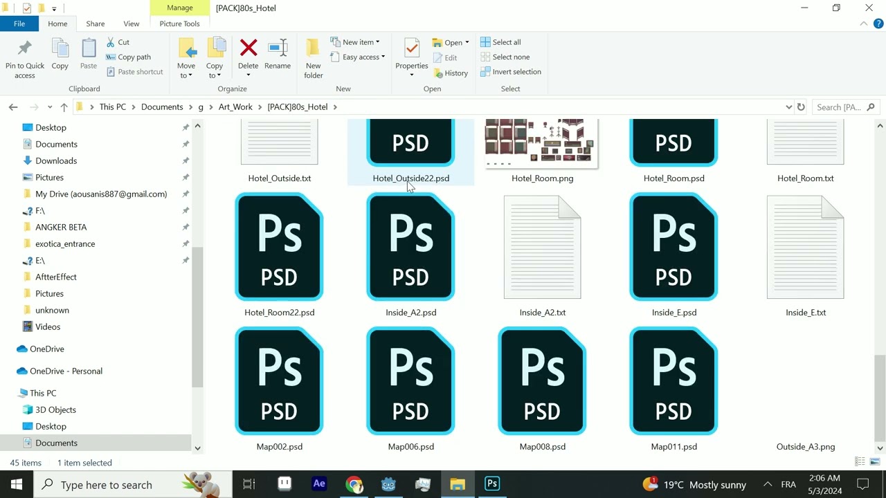Click Select all in the ribbon
886x498 pixels.
click(500, 42)
